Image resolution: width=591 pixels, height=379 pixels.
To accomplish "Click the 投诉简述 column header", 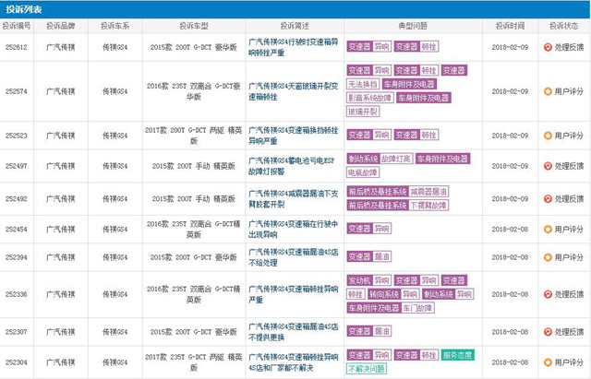I will [295, 26].
